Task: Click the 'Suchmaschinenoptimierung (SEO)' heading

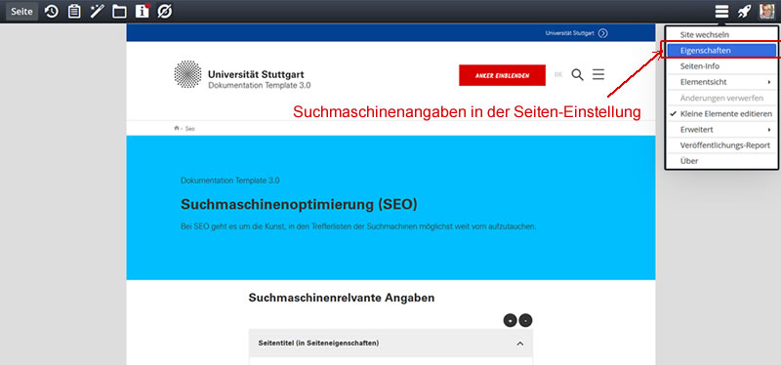Action: pyautogui.click(x=299, y=205)
